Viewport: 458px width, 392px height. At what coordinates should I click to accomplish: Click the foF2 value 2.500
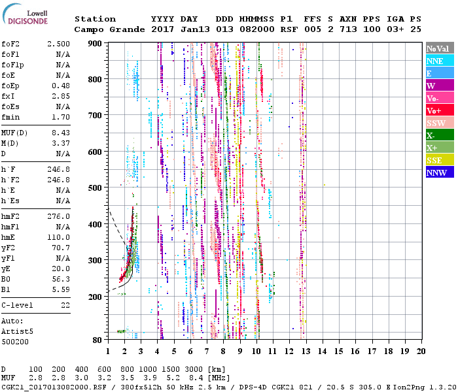coord(58,43)
